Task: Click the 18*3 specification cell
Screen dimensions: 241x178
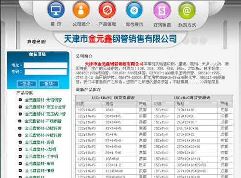Action: click(120, 110)
